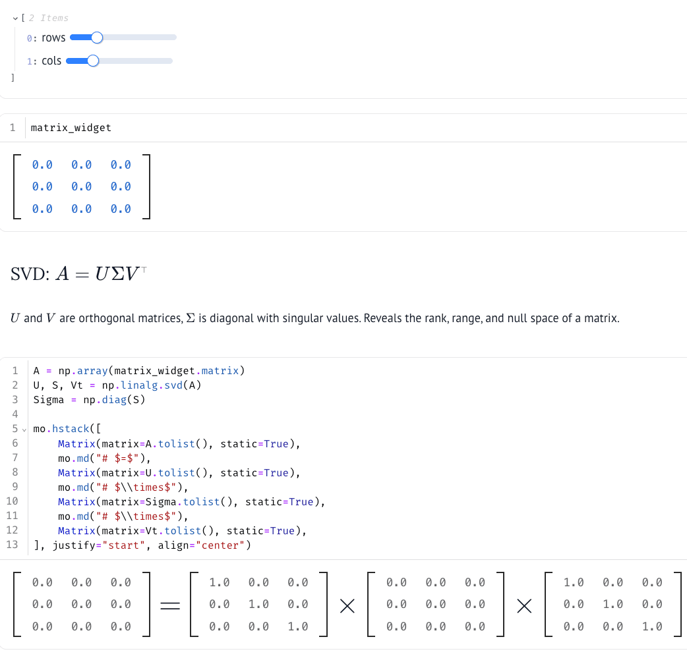687x666 pixels.
Task: Click the equals sign in the matrix decomposition output
Action: pyautogui.click(x=170, y=605)
